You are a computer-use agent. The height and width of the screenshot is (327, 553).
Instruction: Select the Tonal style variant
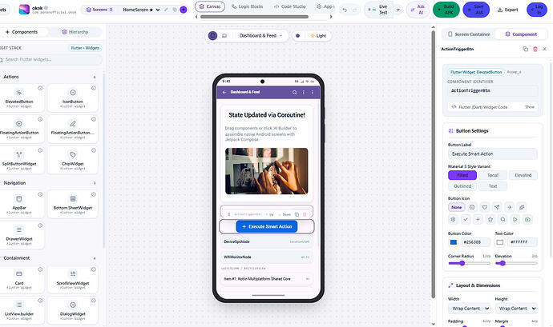pos(493,175)
